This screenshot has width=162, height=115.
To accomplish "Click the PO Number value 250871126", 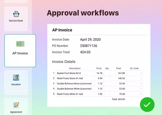I will (x=89, y=46).
